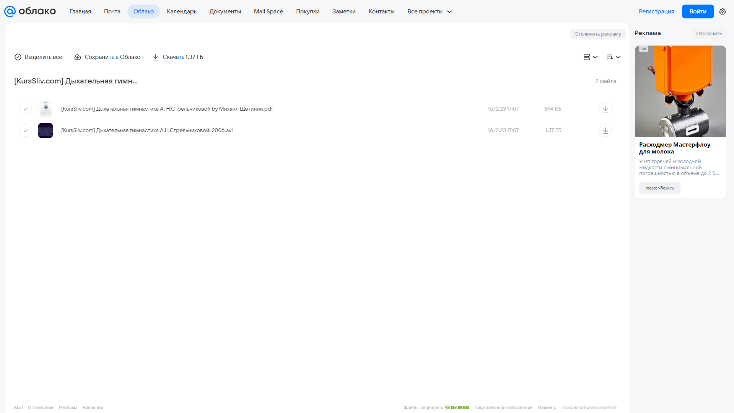
Task: Download the PDF file via its arrow icon
Action: [605, 109]
